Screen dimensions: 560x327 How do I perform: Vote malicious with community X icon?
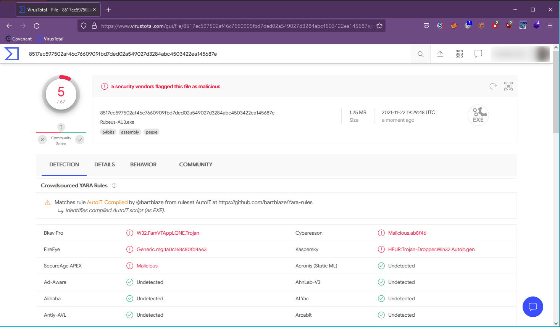[x=42, y=140]
